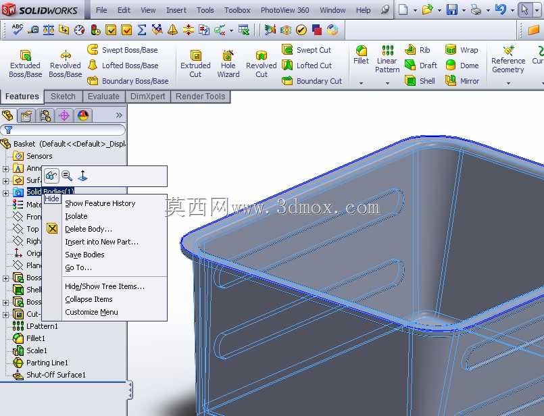Expand FeatureManager tabs with double chevron

coord(119,115)
